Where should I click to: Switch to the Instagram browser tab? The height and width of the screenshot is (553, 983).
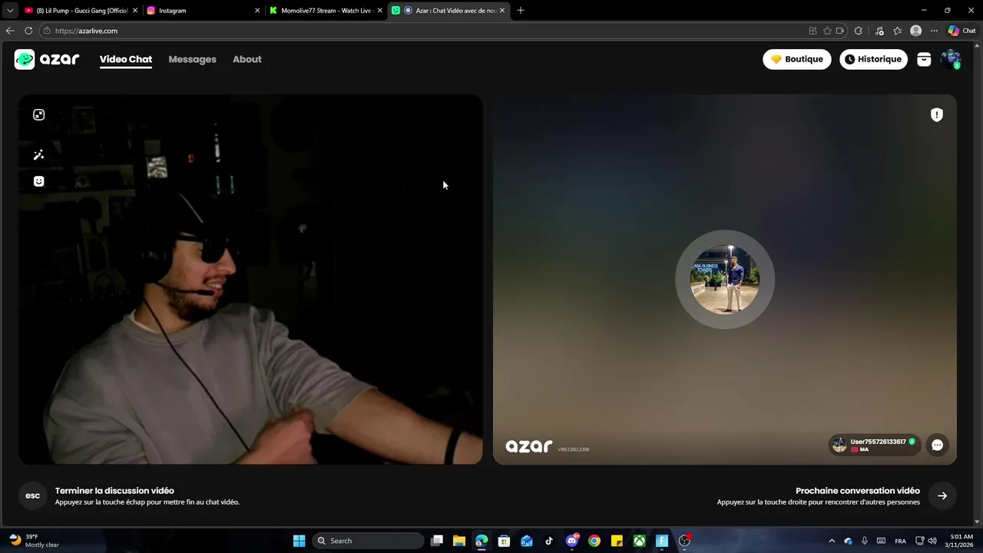[204, 11]
